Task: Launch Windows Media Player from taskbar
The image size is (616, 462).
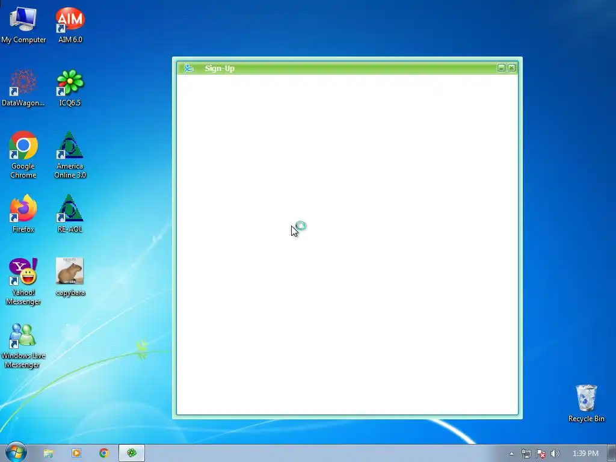Action: coord(76,454)
